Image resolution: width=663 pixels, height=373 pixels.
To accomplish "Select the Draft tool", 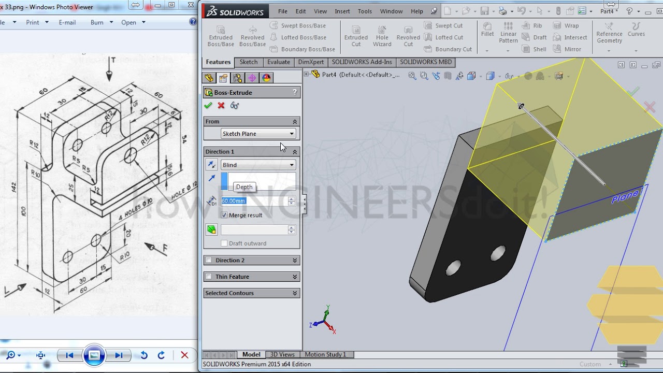I will [535, 37].
